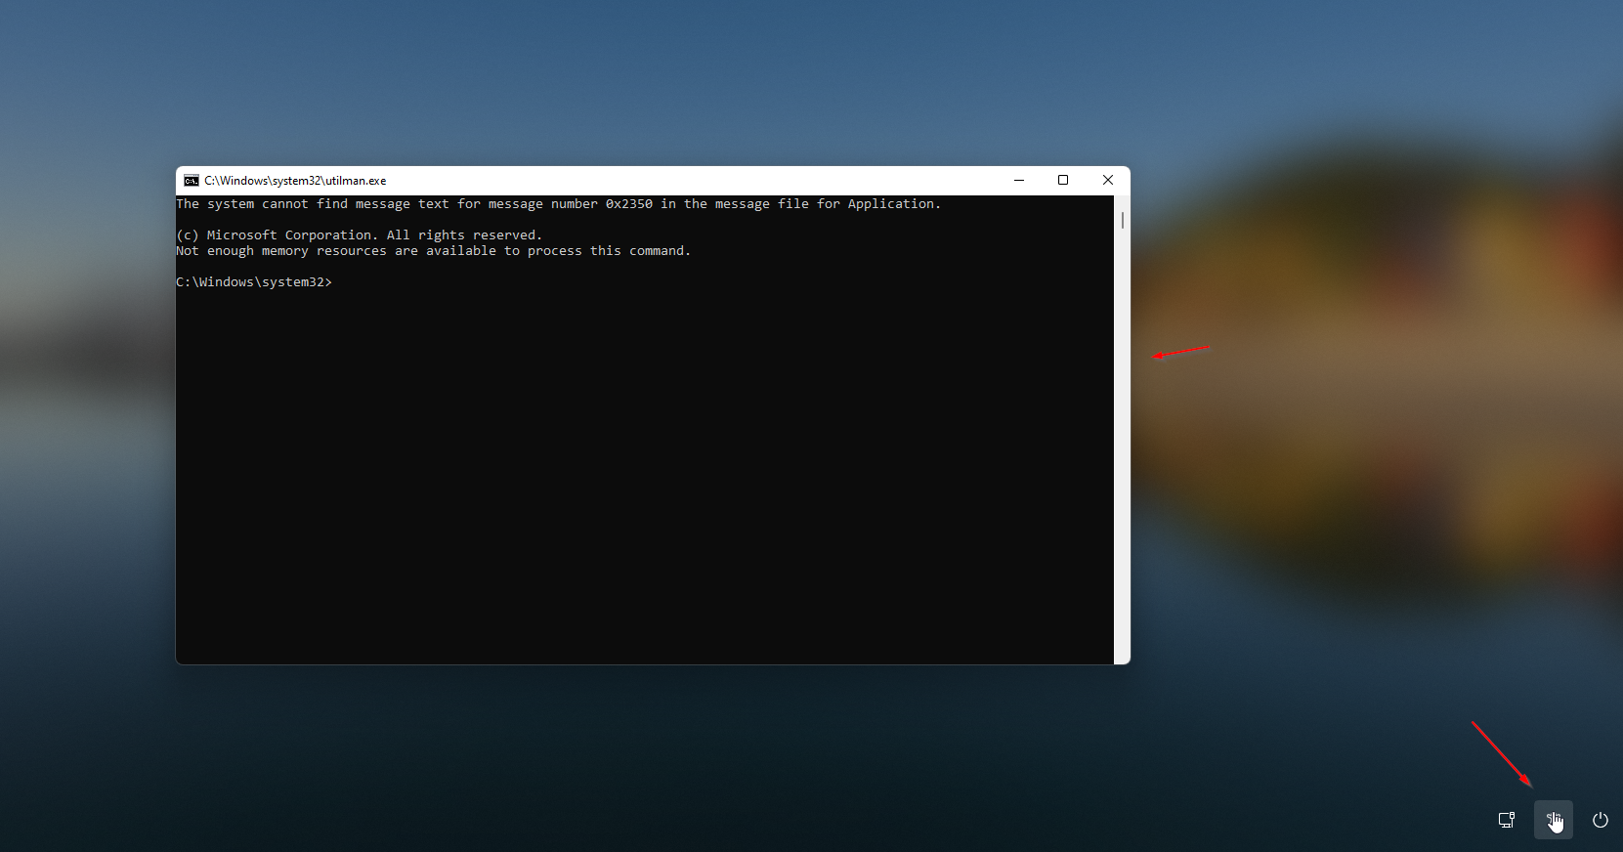The height and width of the screenshot is (852, 1623).
Task: Click the empty title bar area of console
Action: pos(684,181)
